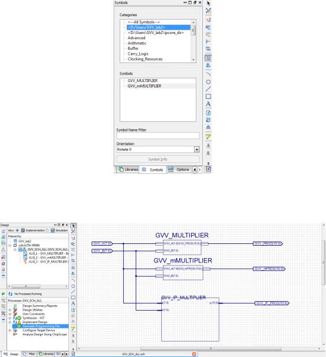Select the Generate Programming File process
This screenshot has width=326, height=357.
[41, 326]
